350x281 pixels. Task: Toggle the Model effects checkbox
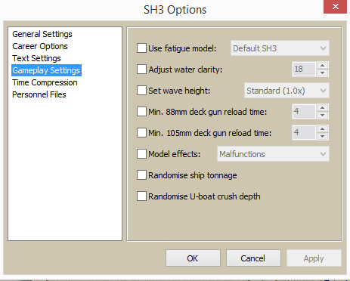141,153
